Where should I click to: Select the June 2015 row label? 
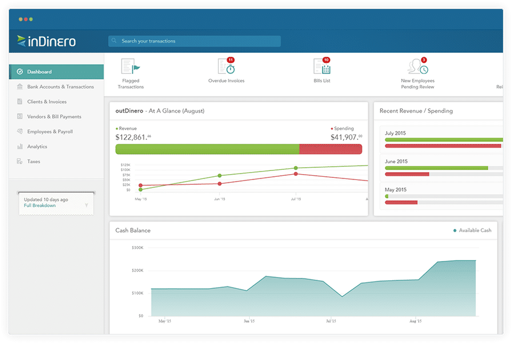(x=396, y=161)
